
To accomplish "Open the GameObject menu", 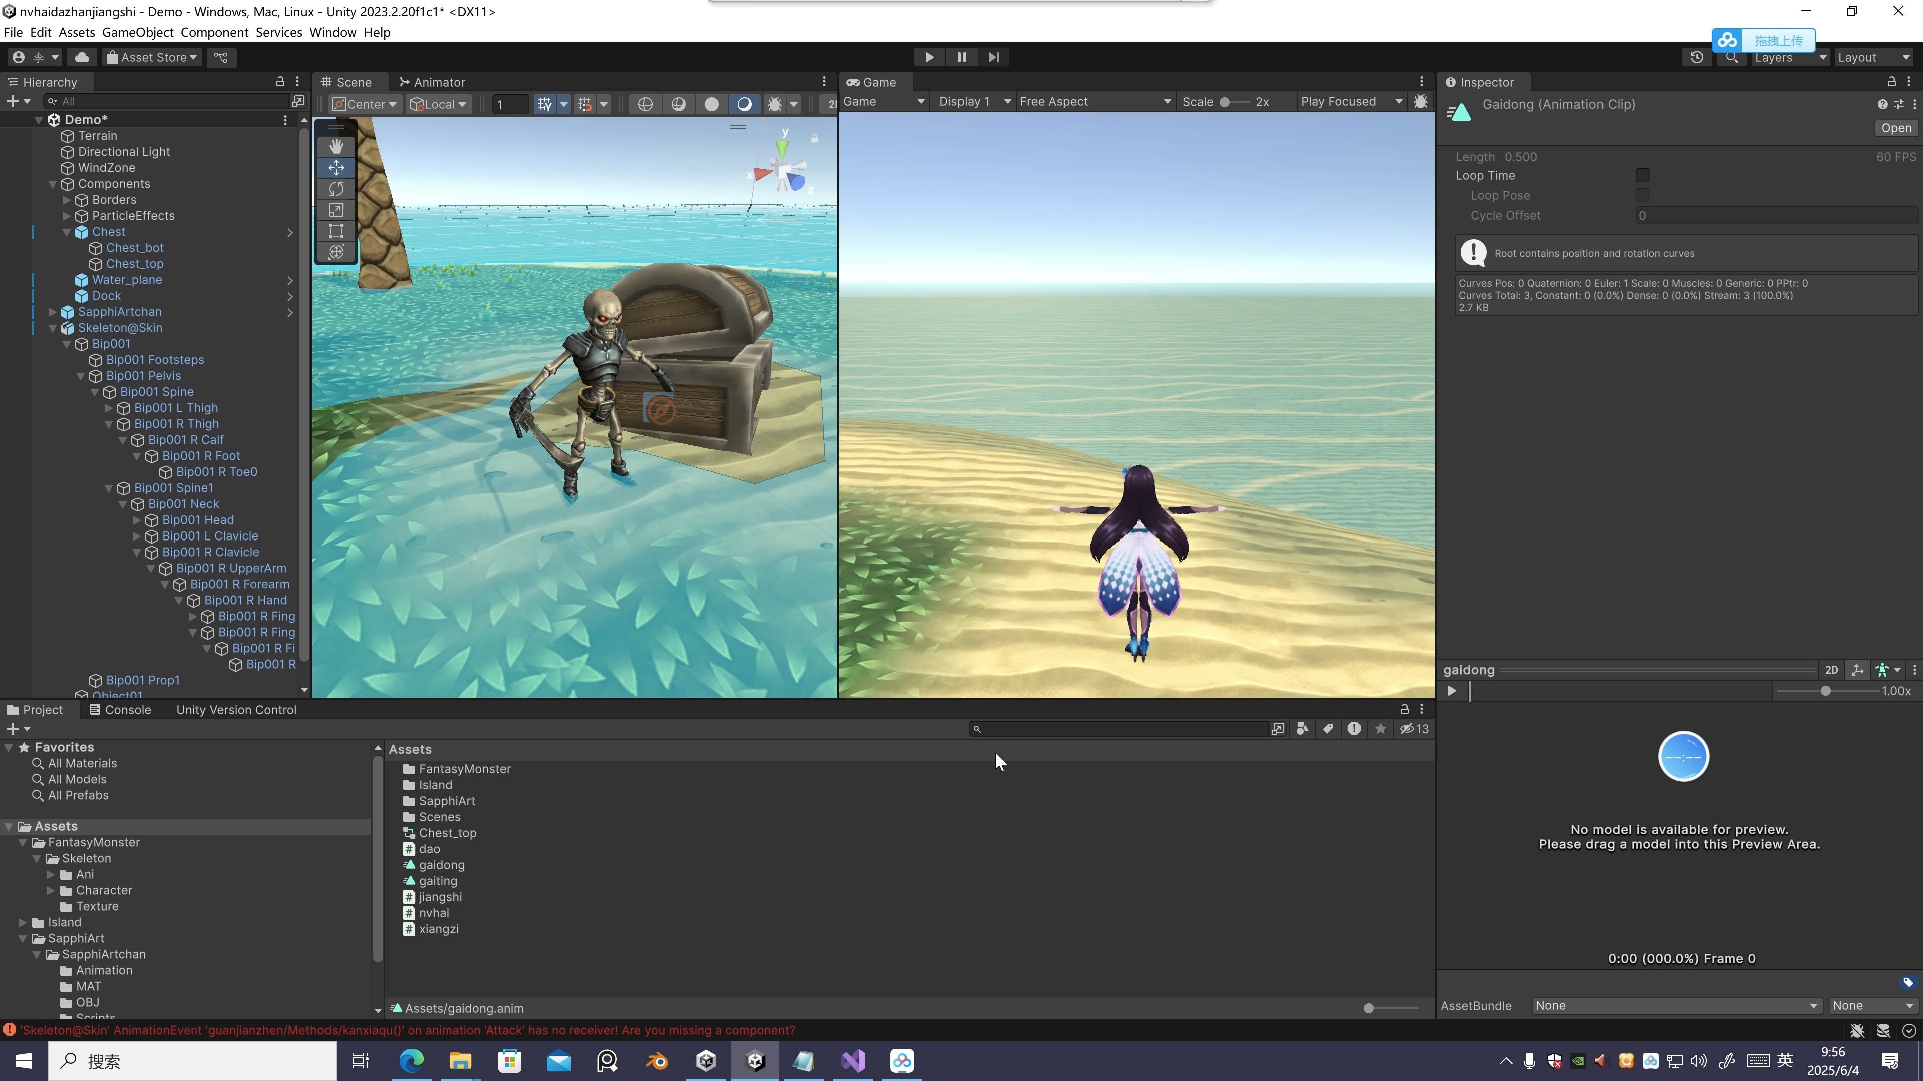I will pyautogui.click(x=137, y=32).
